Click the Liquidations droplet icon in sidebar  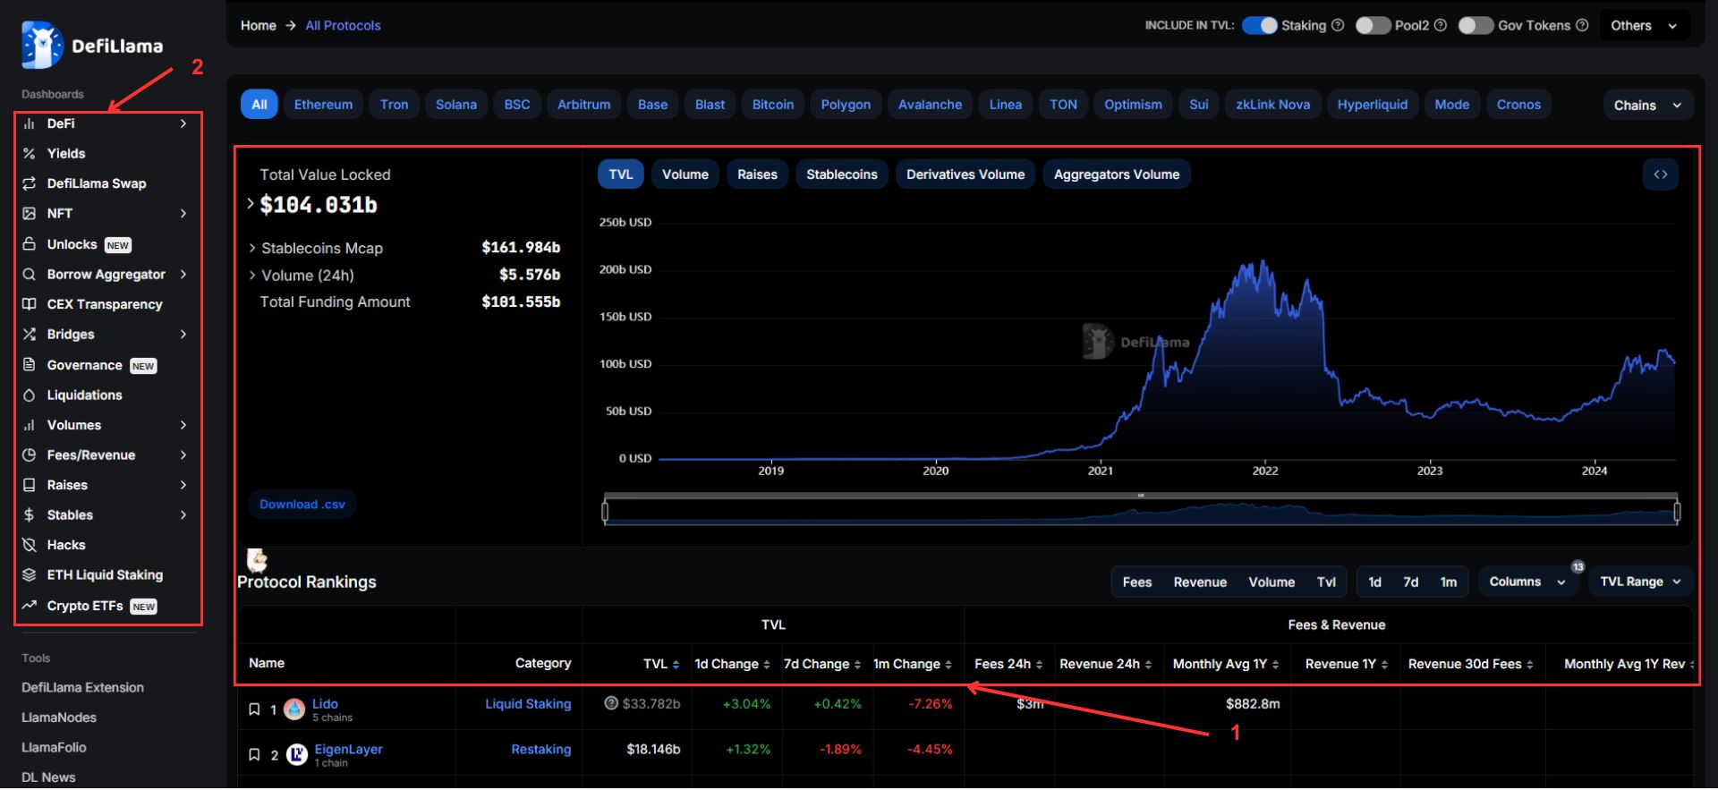tap(30, 395)
